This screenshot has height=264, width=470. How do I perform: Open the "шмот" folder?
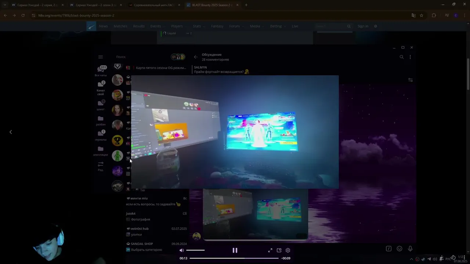[x=101, y=105]
